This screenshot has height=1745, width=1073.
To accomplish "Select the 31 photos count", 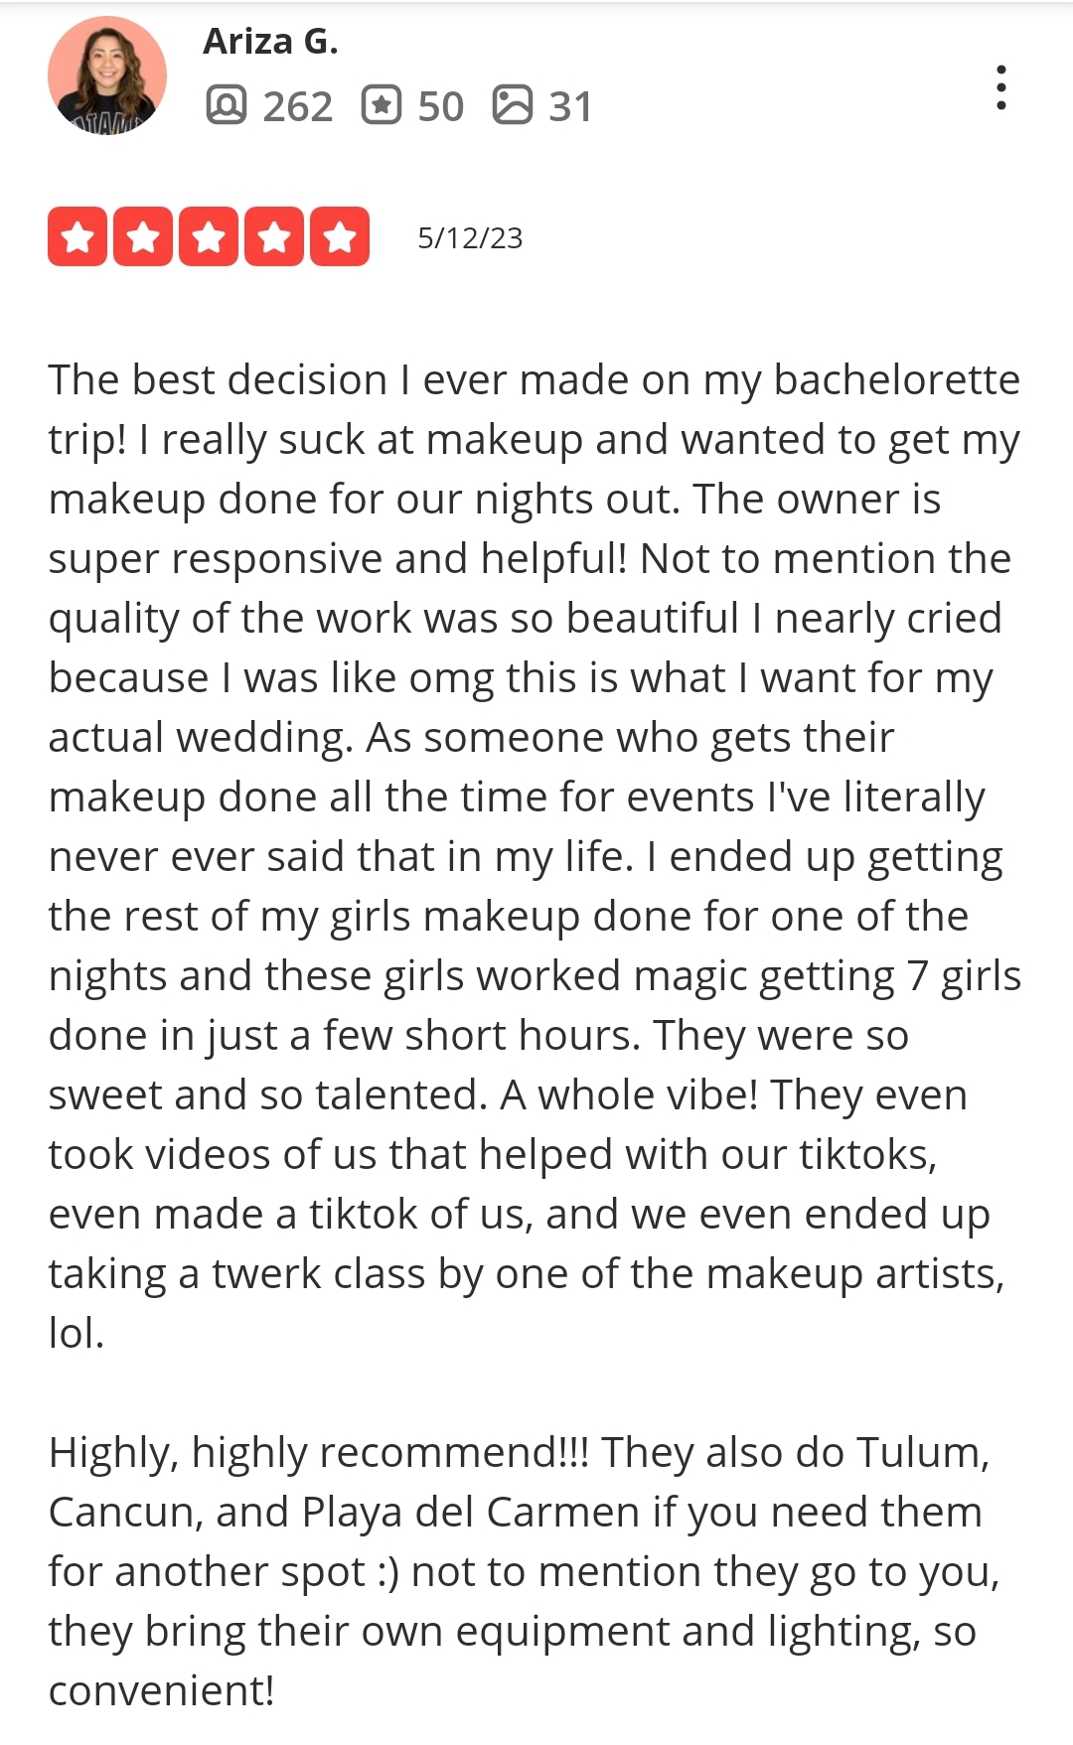I will 570,106.
